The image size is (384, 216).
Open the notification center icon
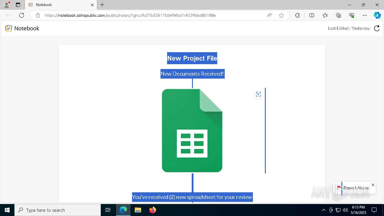[x=374, y=210]
